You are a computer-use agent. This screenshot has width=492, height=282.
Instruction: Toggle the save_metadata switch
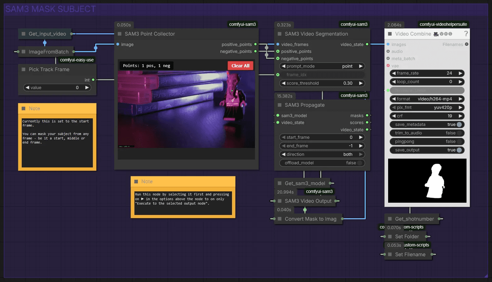tap(459, 124)
